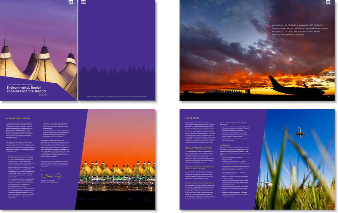The width and height of the screenshot is (338, 213).
Task: Click the 'WE CONTINUE TO OPERATE IN A MANNER' quote
Action: click(300, 30)
